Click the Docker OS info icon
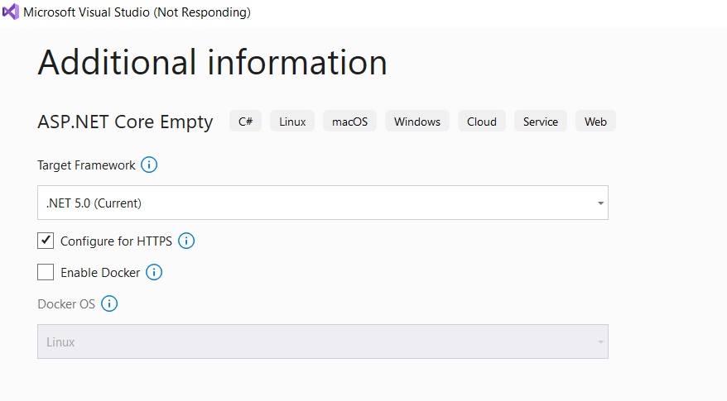This screenshot has width=727, height=401. pyautogui.click(x=109, y=303)
